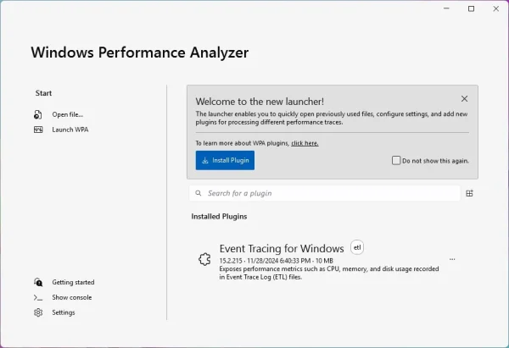Click the 'Installed Plugins' heading
This screenshot has height=348, width=509.
pyautogui.click(x=219, y=217)
